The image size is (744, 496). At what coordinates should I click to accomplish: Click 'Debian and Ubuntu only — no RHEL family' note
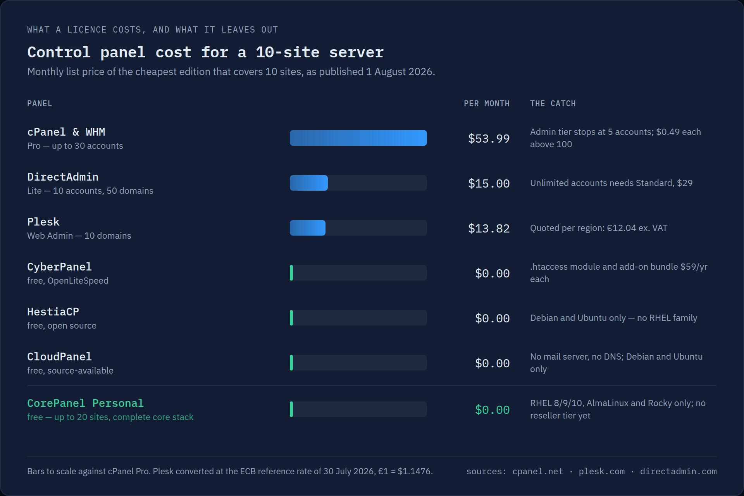coord(613,318)
